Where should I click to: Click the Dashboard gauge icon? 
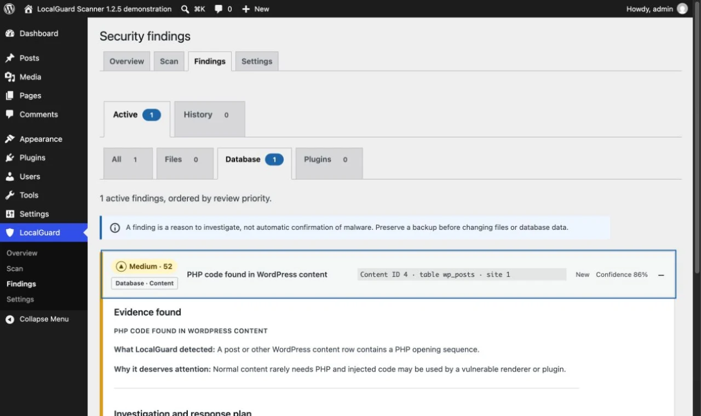pos(10,33)
